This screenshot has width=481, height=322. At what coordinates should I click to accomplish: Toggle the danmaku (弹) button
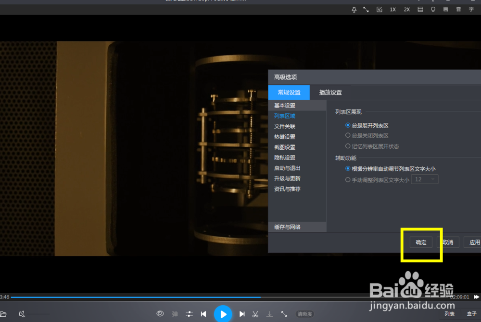(x=175, y=314)
